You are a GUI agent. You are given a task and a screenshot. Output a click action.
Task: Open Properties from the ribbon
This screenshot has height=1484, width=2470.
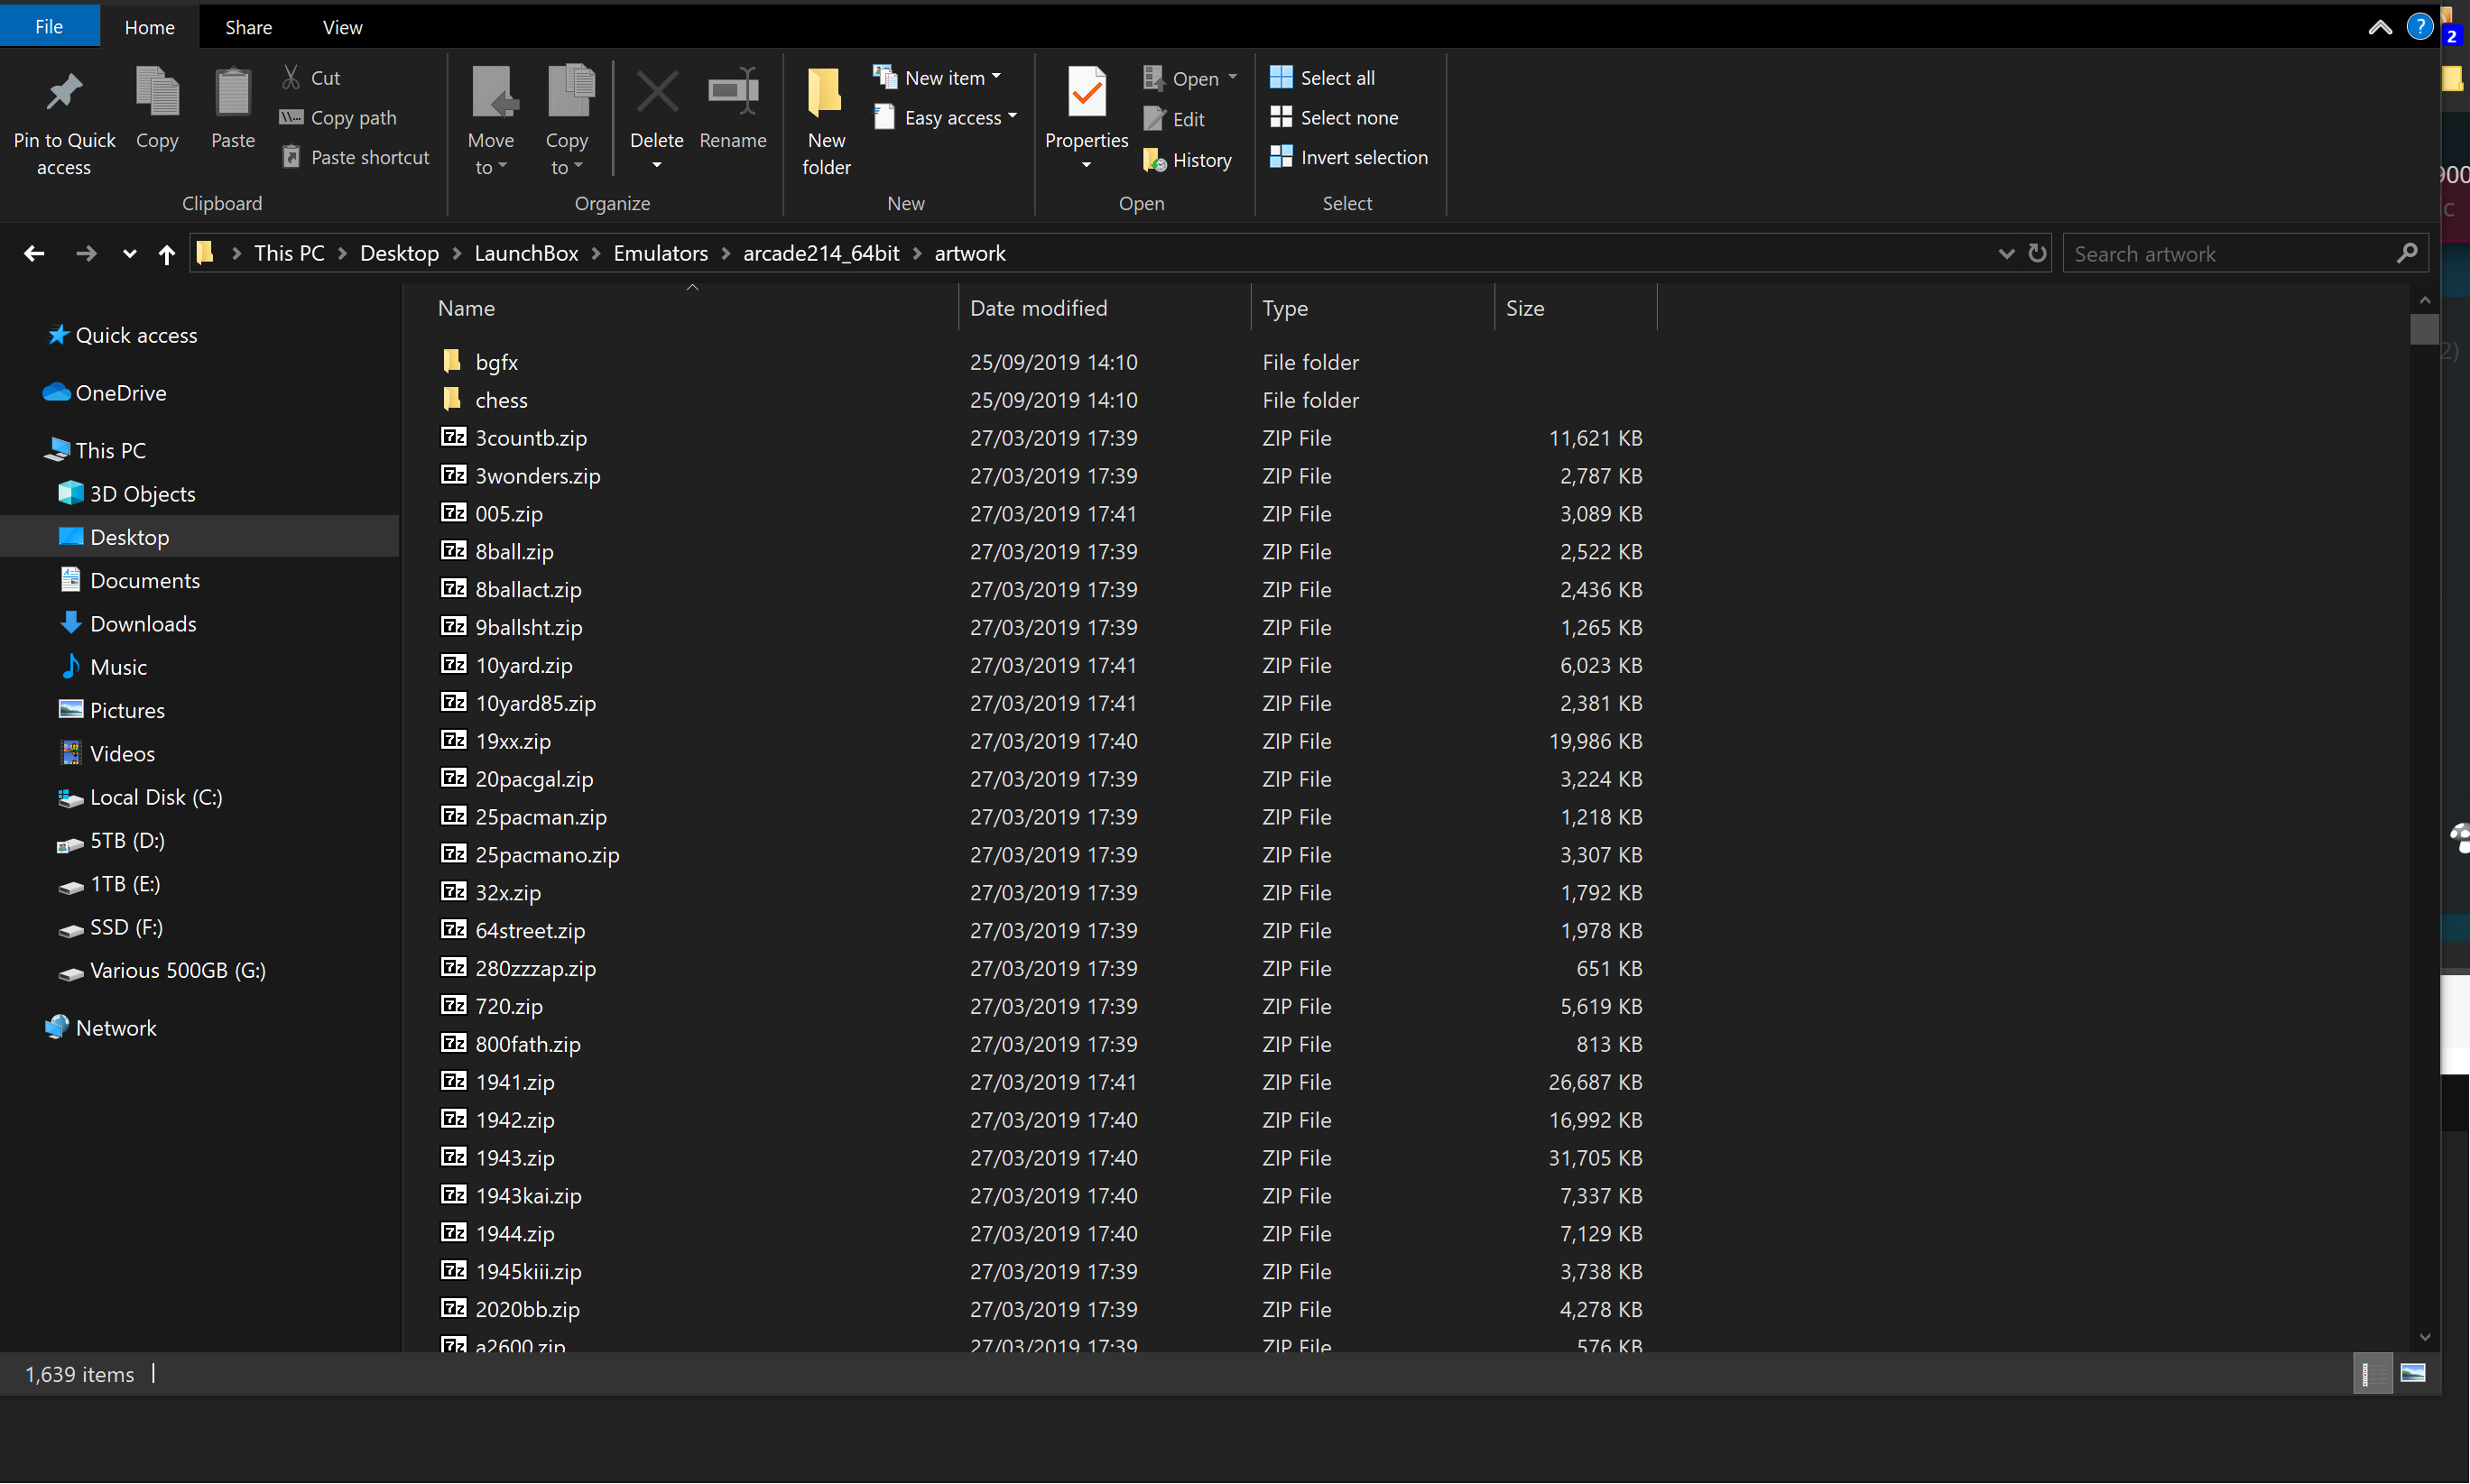point(1086,94)
